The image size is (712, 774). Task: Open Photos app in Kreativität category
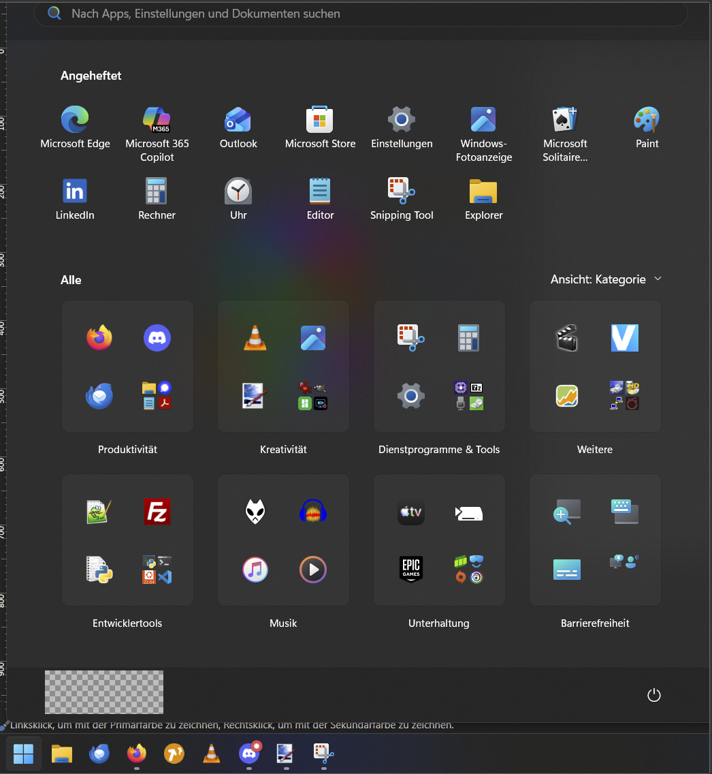tap(312, 338)
